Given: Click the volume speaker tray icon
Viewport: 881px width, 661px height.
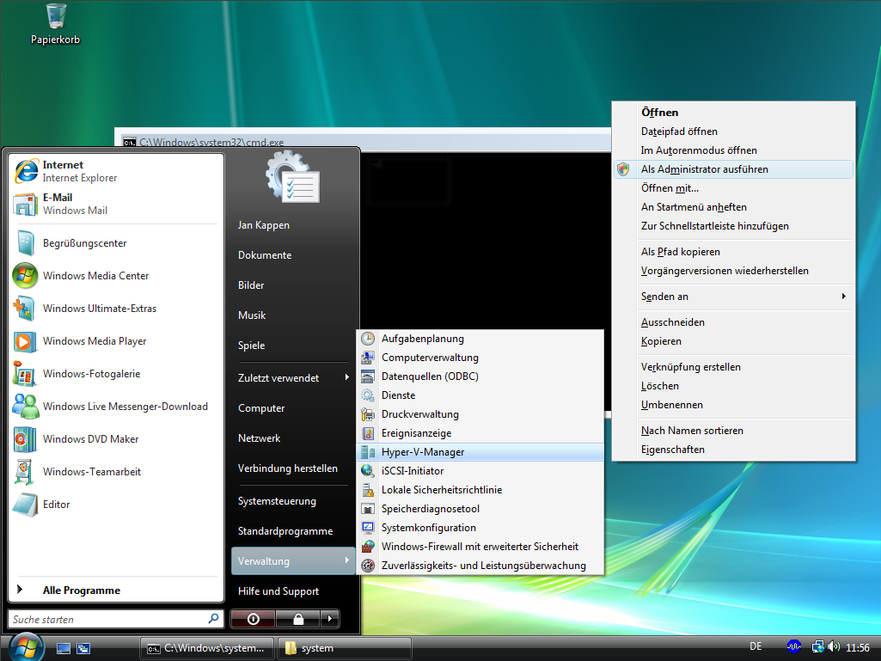Looking at the screenshot, I should point(834,647).
